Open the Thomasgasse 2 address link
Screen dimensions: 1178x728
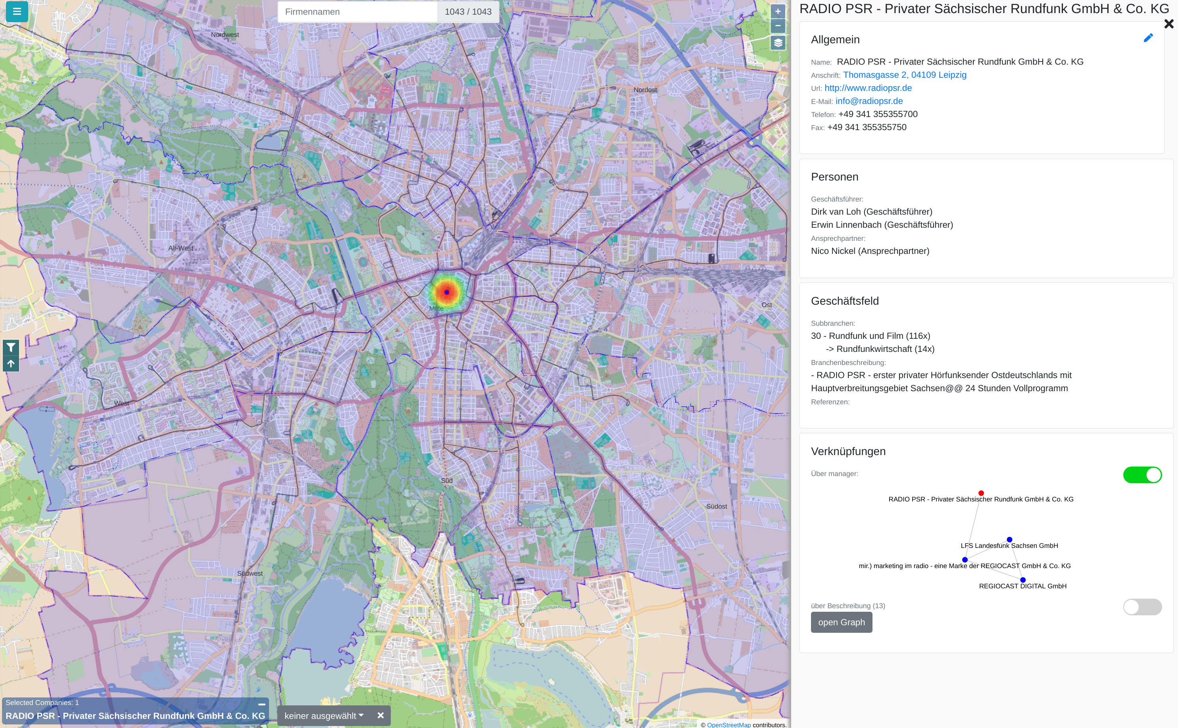pyautogui.click(x=904, y=75)
